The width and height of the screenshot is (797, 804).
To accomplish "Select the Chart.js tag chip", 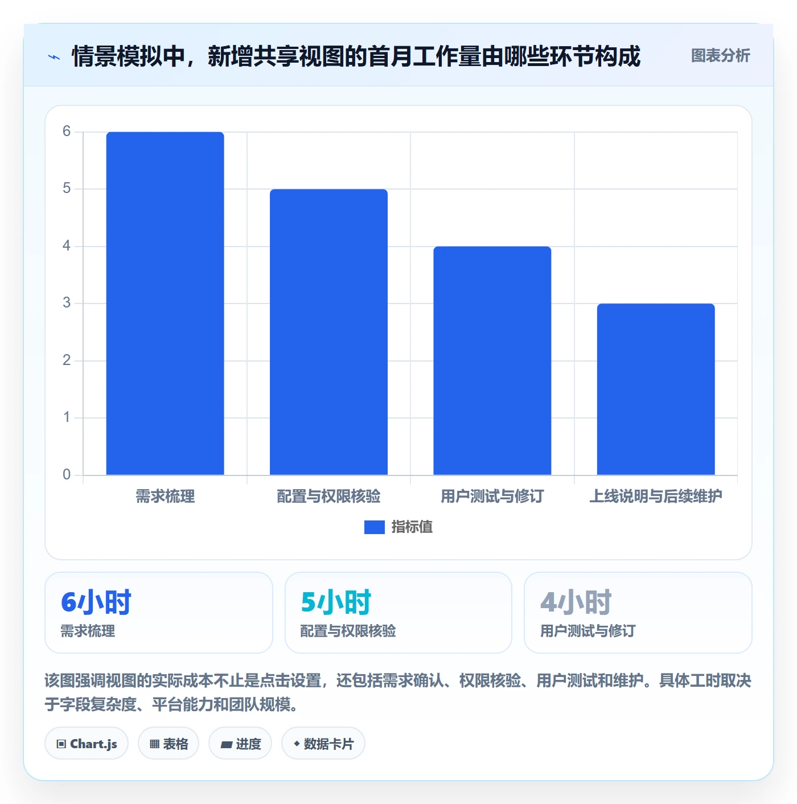I will coord(87,744).
